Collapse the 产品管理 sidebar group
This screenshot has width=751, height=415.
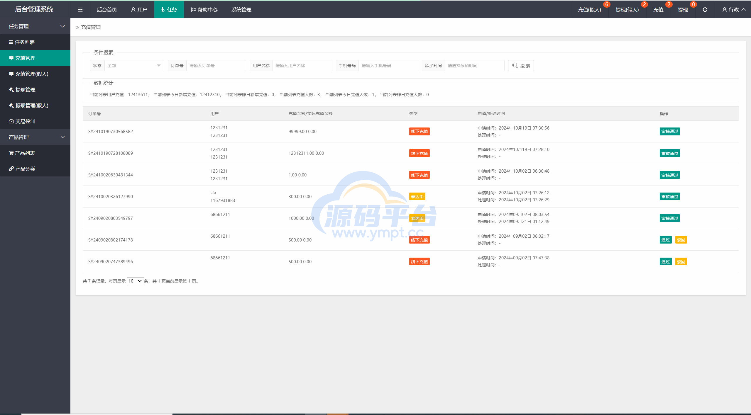click(x=35, y=137)
